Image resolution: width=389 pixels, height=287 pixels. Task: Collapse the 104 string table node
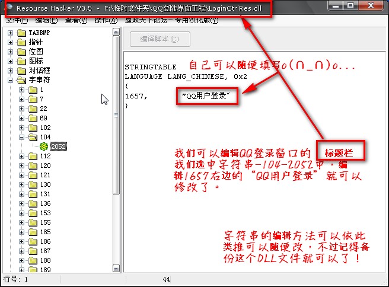22,137
